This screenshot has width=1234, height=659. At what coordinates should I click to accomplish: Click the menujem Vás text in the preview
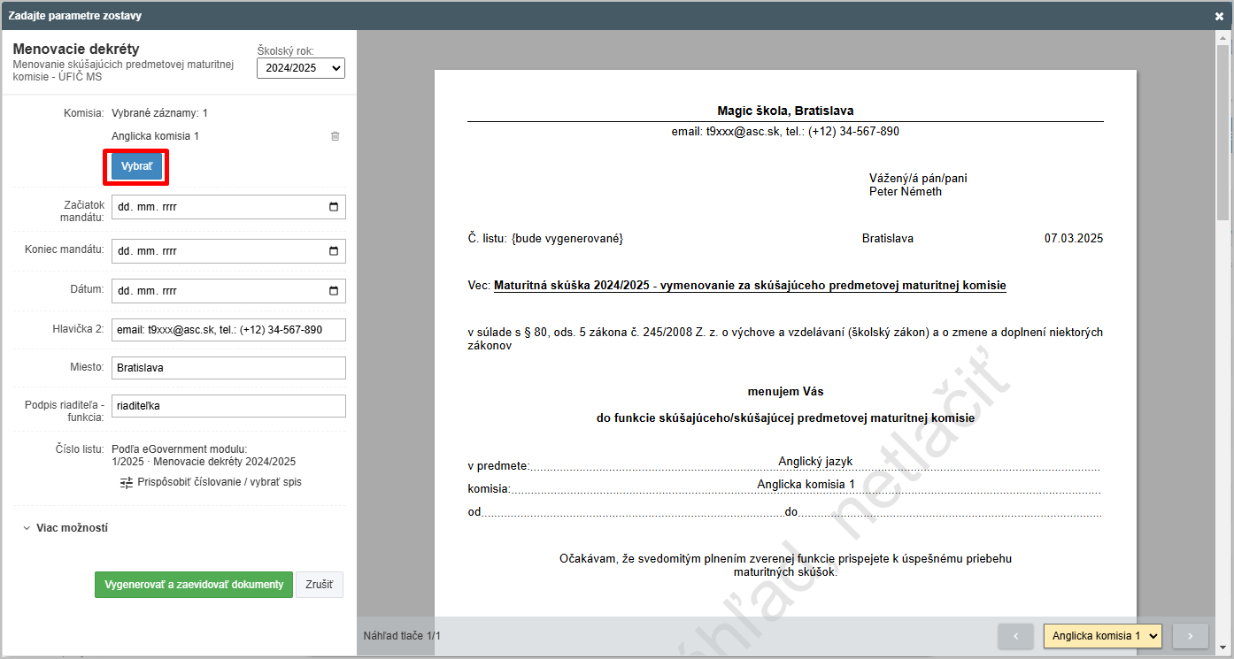point(785,391)
